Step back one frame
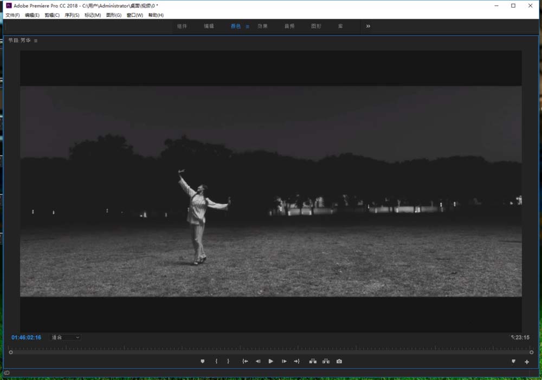The width and height of the screenshot is (542, 380). (x=258, y=361)
